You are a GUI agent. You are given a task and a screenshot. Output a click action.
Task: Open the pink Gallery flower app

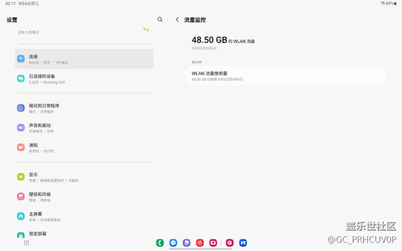229,243
